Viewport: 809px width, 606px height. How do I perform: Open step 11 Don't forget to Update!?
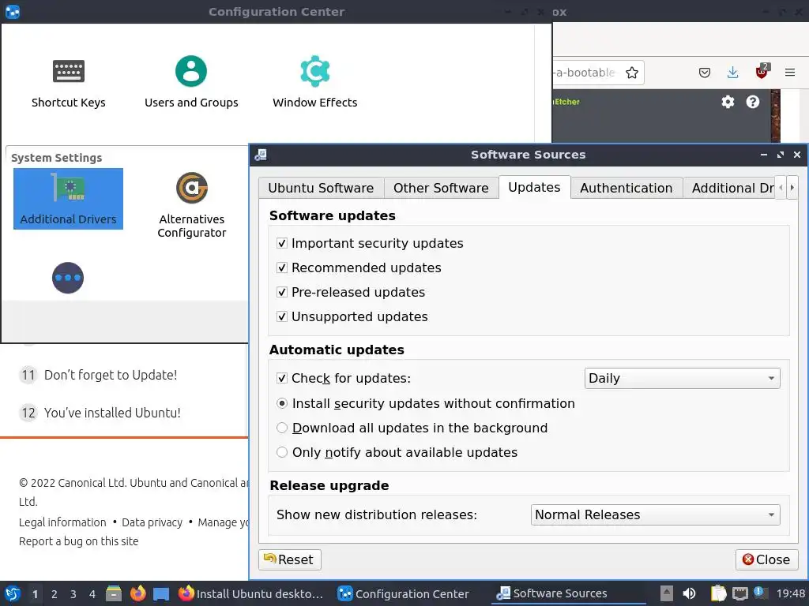[x=111, y=375]
